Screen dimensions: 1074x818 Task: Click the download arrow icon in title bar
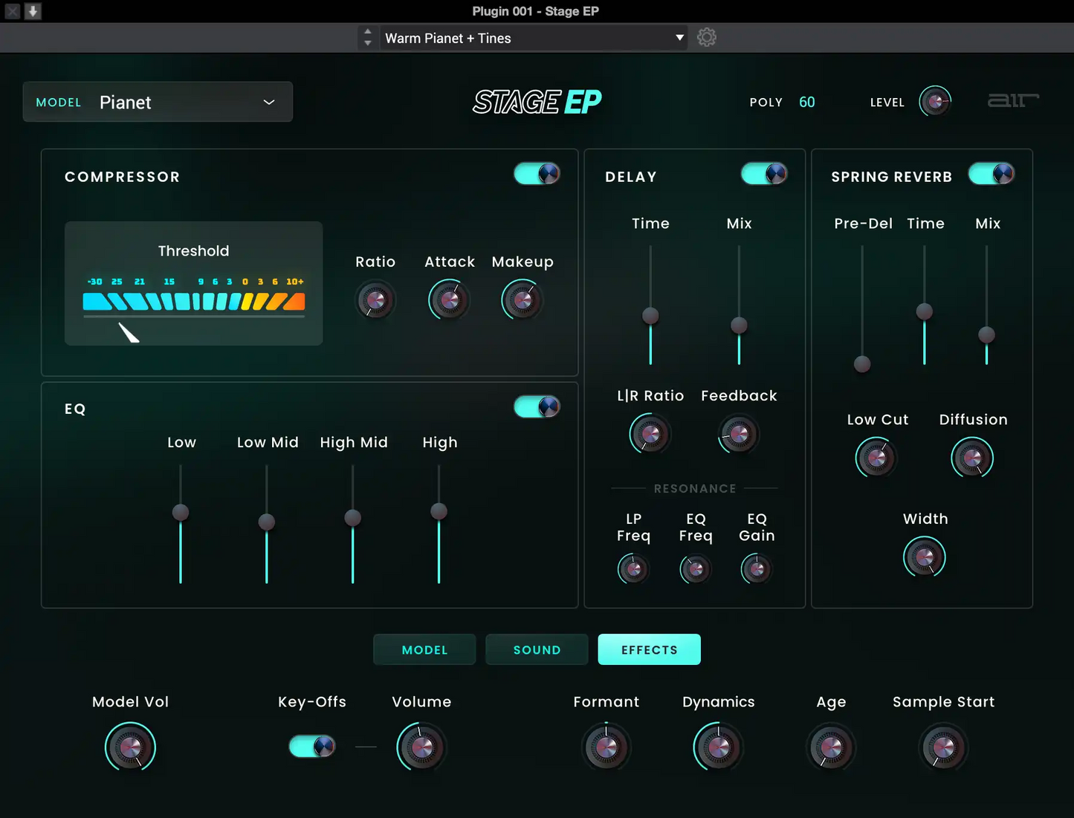(33, 11)
